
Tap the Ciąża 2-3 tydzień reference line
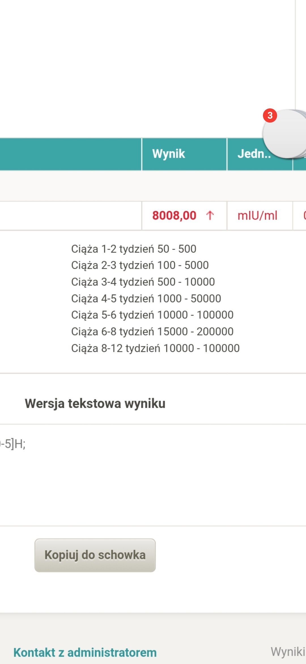click(140, 265)
